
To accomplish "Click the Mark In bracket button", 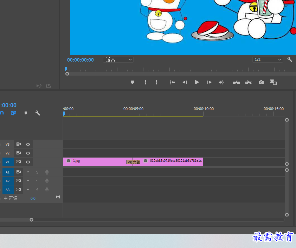I will (145, 82).
